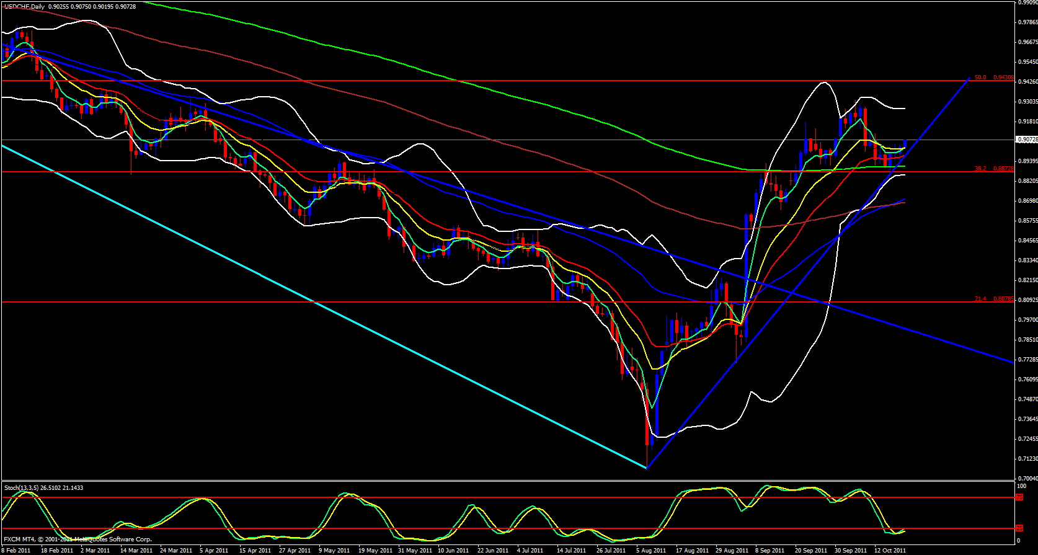Click the 12 Oct 2011 date label
1038x555 pixels.
tap(890, 550)
